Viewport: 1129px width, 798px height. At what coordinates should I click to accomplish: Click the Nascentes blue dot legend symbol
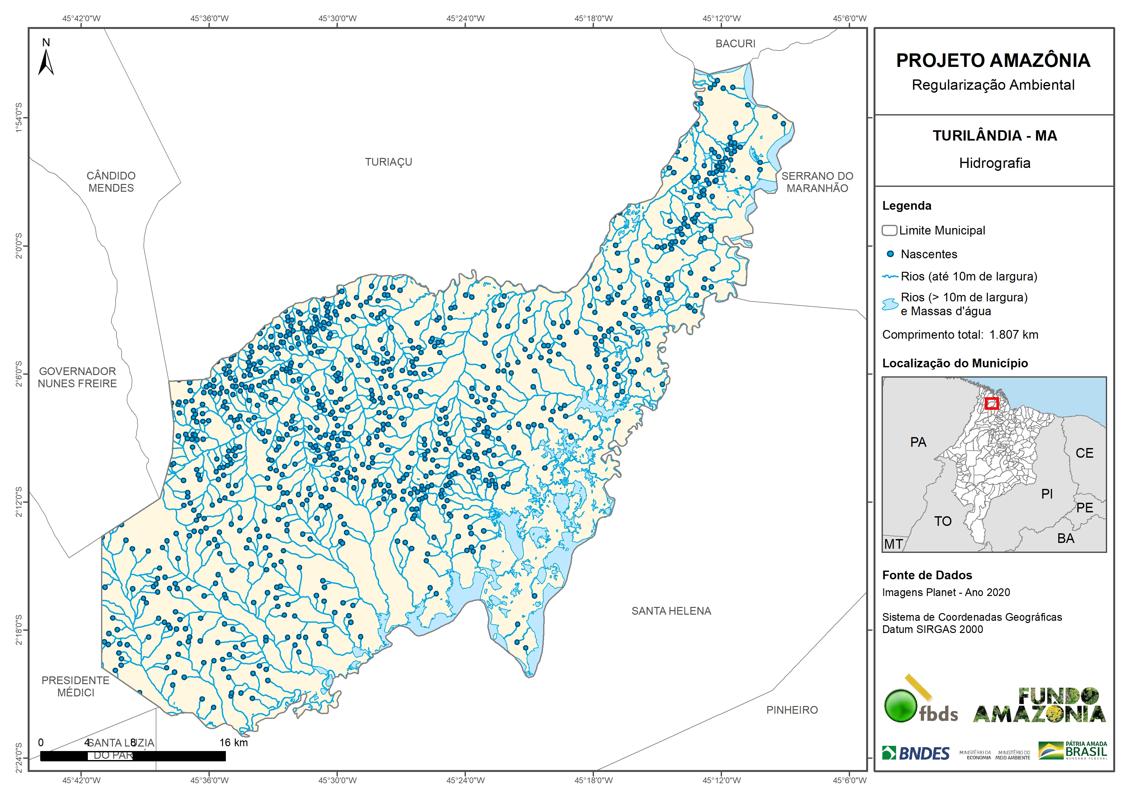pyautogui.click(x=890, y=254)
